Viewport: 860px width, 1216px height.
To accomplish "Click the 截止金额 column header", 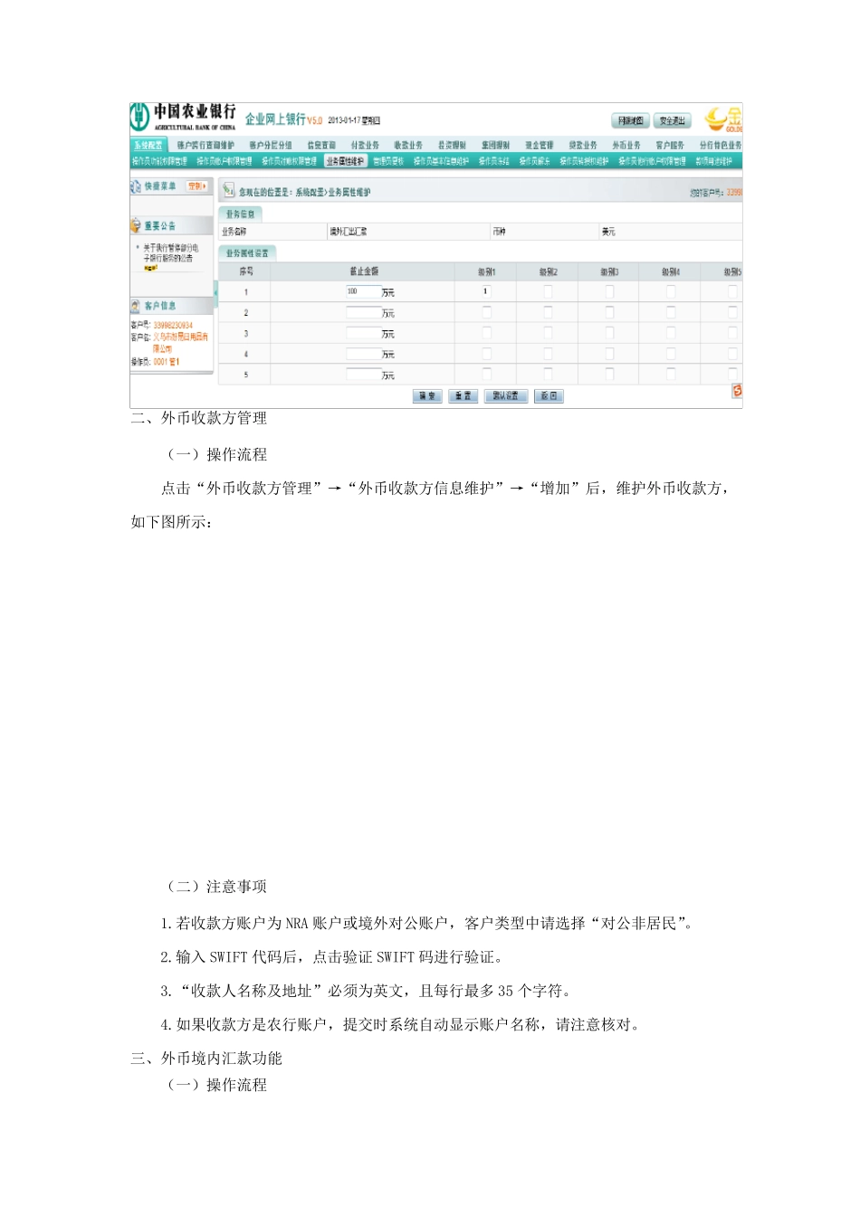I will pyautogui.click(x=364, y=271).
